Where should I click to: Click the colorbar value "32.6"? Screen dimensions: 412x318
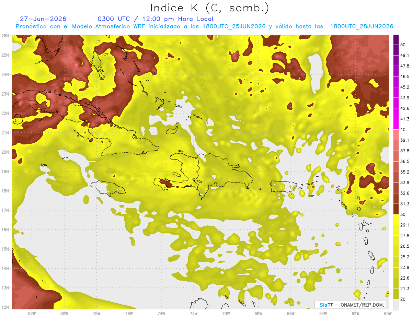[x=405, y=193]
